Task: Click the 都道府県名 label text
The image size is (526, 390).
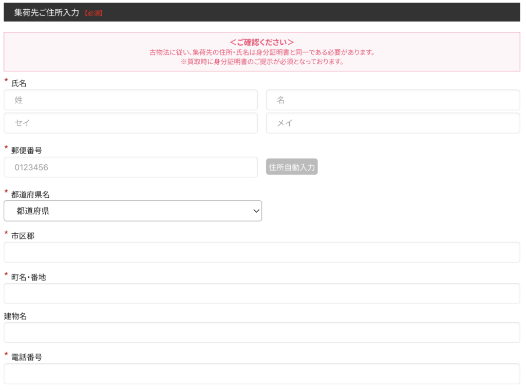Action: coord(30,194)
